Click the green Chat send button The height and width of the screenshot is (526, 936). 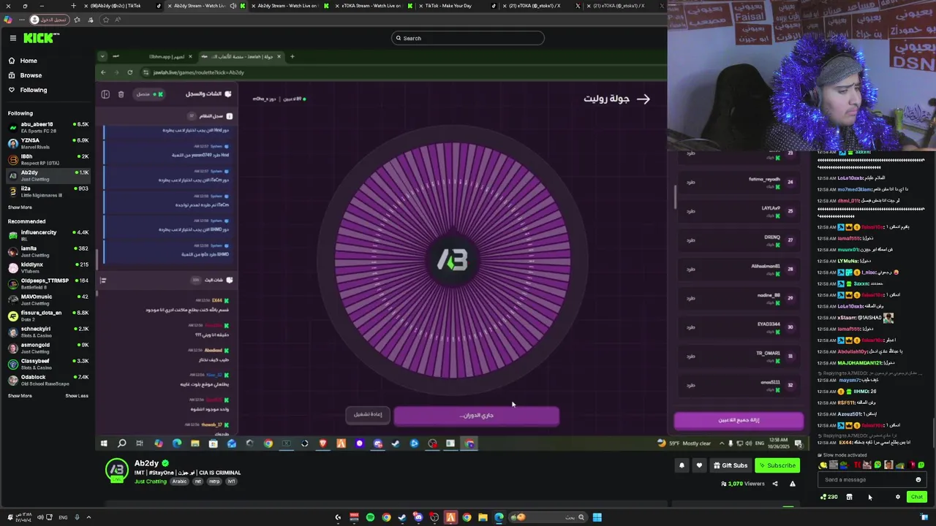pos(916,497)
